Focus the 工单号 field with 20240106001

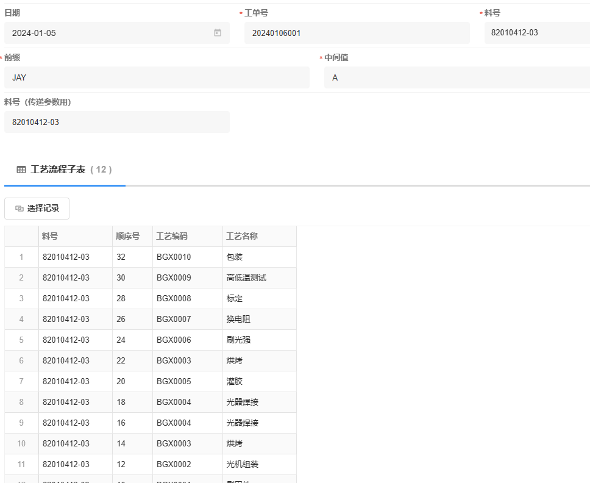[x=357, y=33]
